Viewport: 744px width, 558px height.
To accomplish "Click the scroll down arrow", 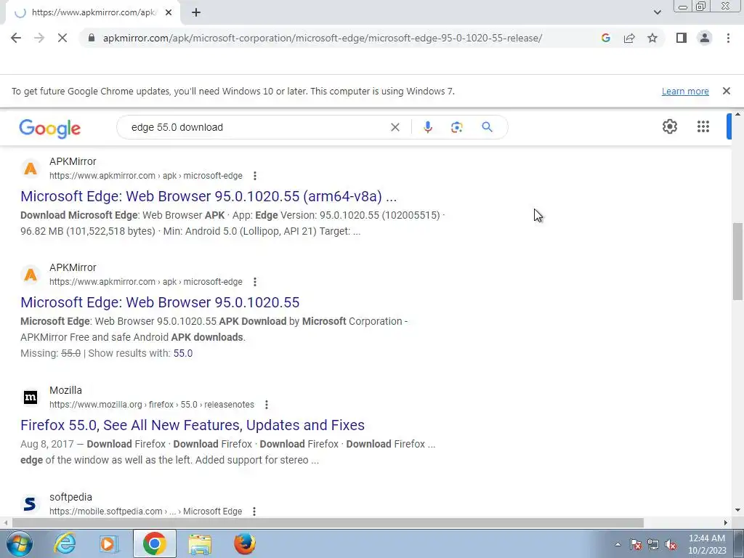I will pos(737,510).
